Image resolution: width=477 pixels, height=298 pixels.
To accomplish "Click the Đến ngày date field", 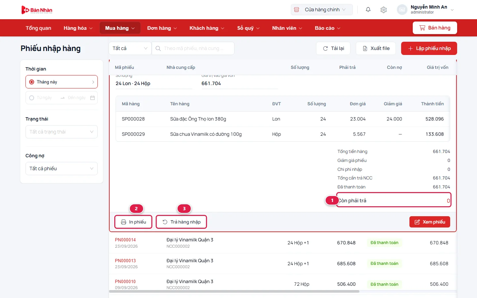I will pyautogui.click(x=77, y=98).
